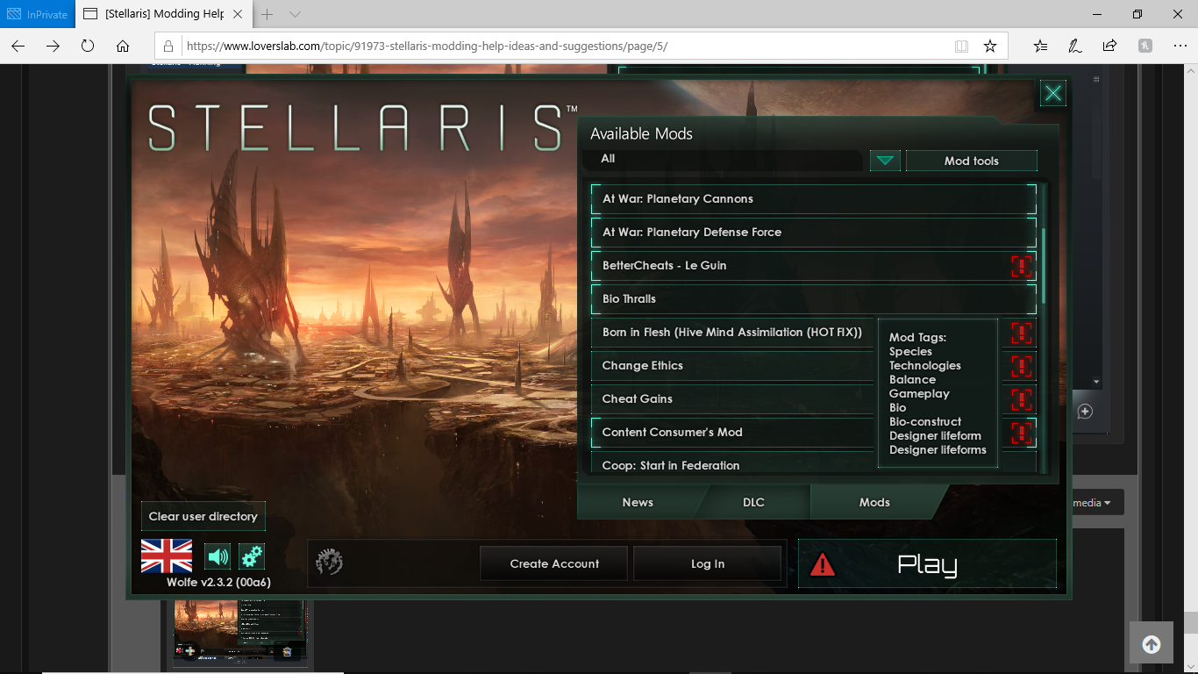The height and width of the screenshot is (674, 1198).
Task: Switch to the DLC tab
Action: click(x=753, y=502)
